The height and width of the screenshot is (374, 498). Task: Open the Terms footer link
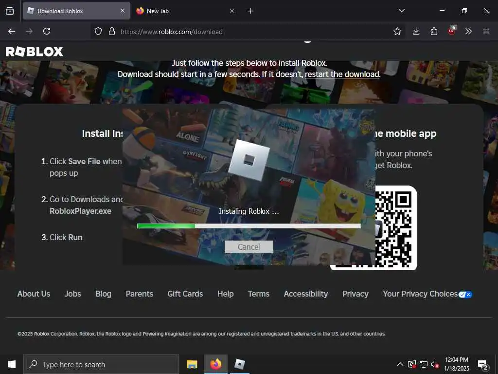(259, 294)
